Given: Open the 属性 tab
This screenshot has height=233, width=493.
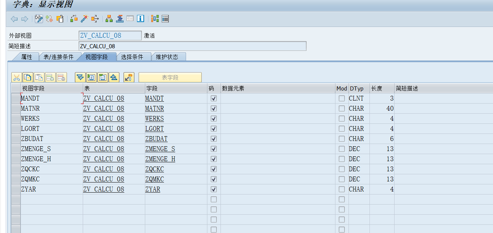Looking at the screenshot, I should (27, 56).
